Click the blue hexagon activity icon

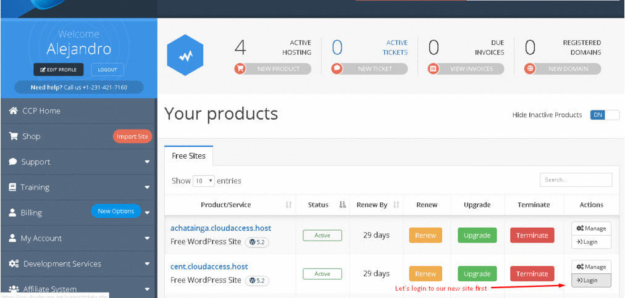pyautogui.click(x=185, y=56)
